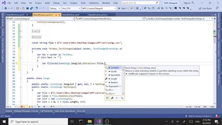
Task: Open the Server Explorer side tab
Action: (x=3, y=20)
